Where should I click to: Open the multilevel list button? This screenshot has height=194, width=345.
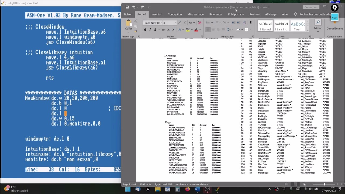(x=225, y=23)
